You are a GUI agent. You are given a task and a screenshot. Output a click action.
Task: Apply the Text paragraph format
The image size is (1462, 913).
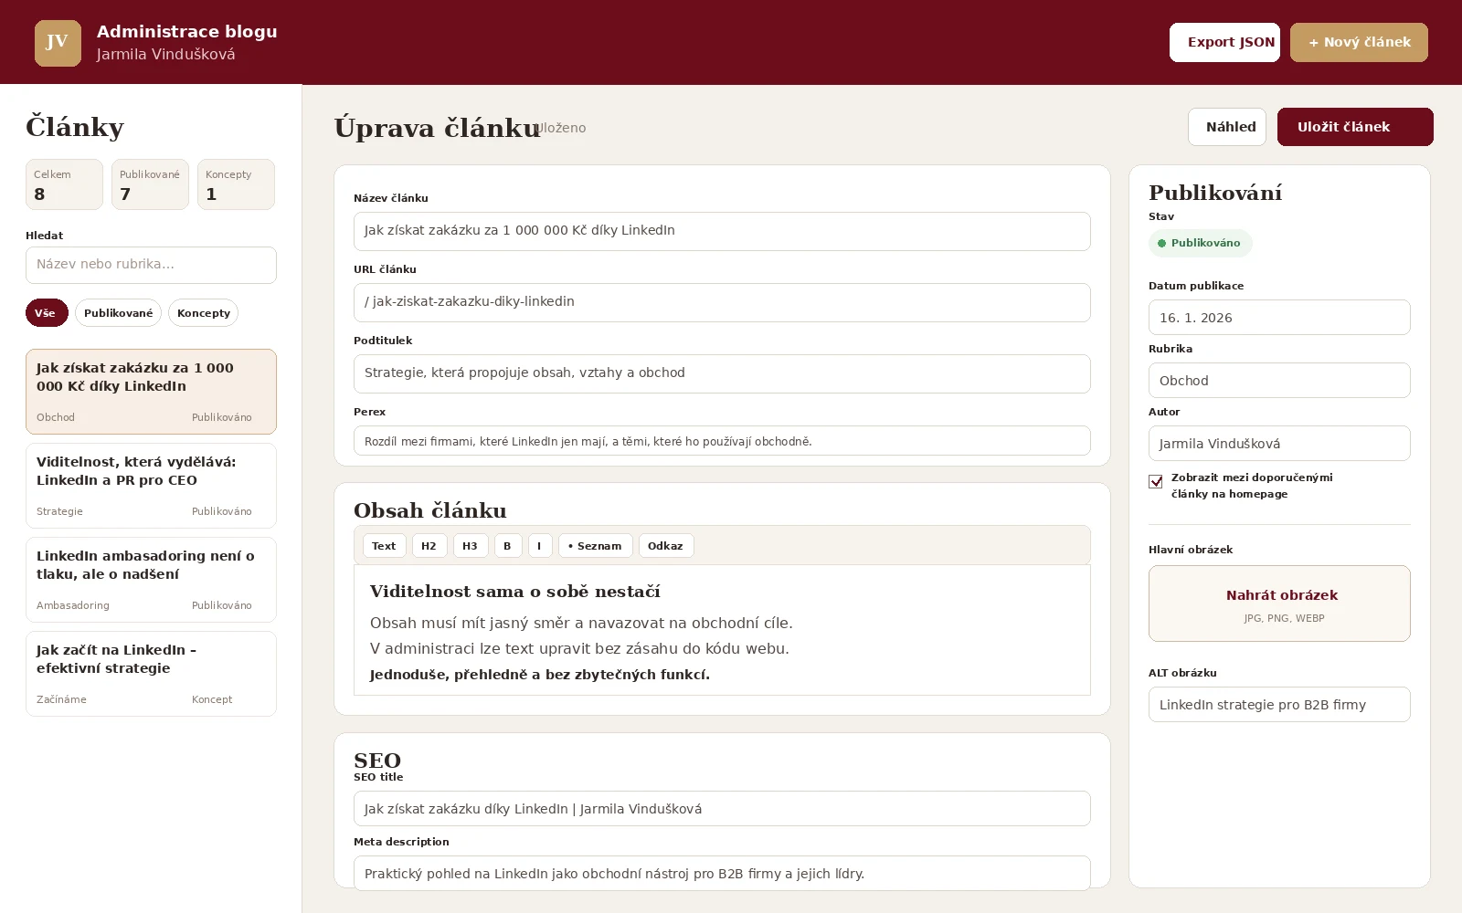(x=384, y=546)
